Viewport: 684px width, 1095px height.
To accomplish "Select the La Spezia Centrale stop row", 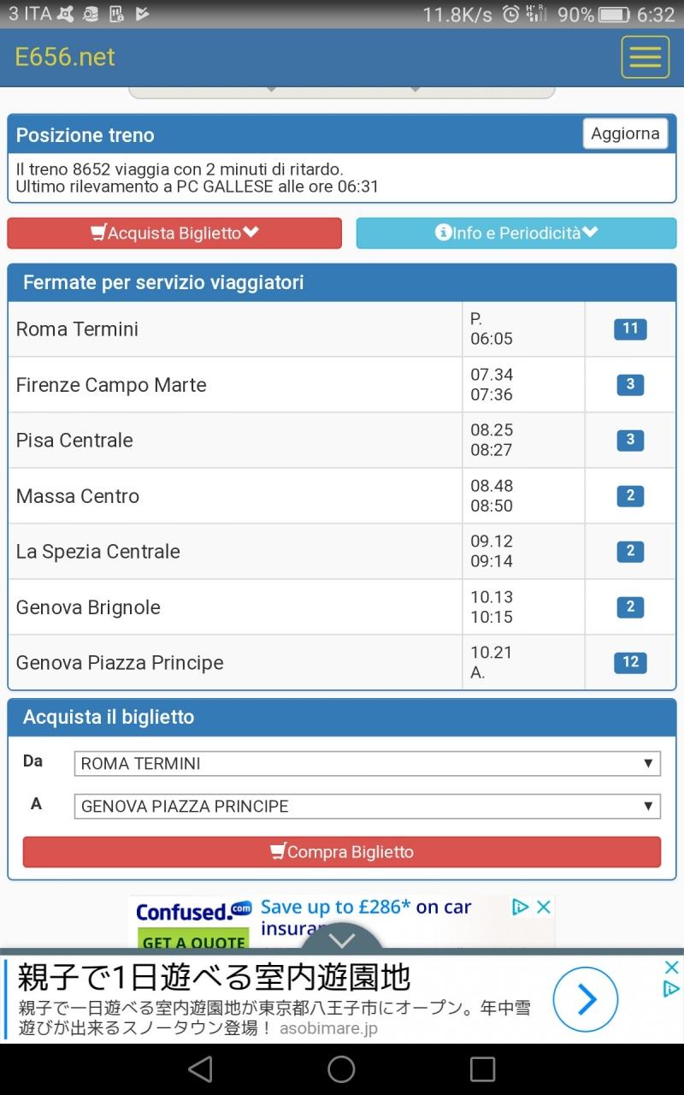I will (342, 551).
